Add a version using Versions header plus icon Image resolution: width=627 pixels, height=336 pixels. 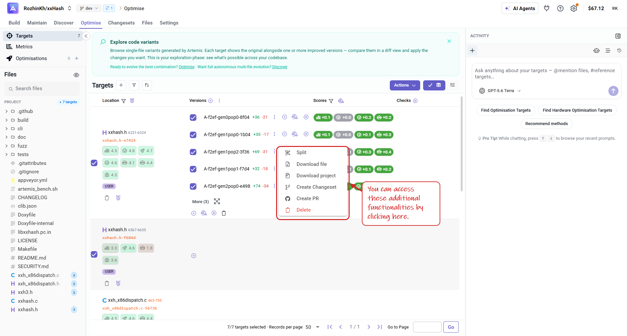211,101
